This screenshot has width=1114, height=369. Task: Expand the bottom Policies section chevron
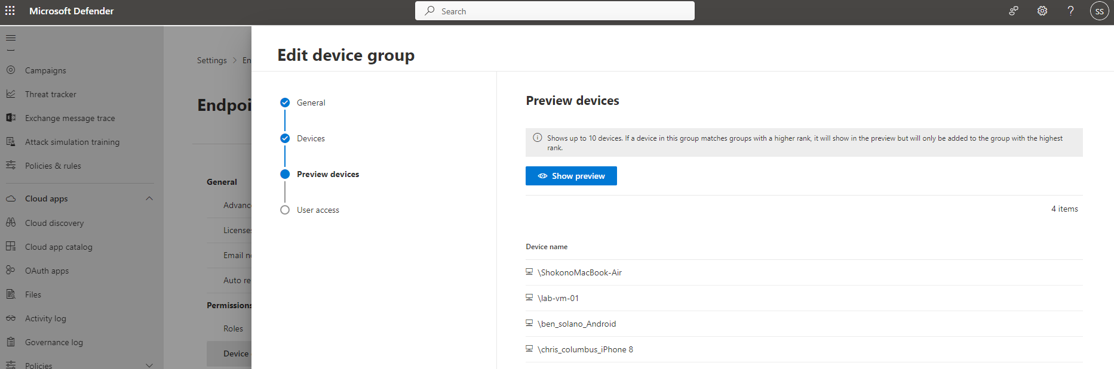(149, 365)
